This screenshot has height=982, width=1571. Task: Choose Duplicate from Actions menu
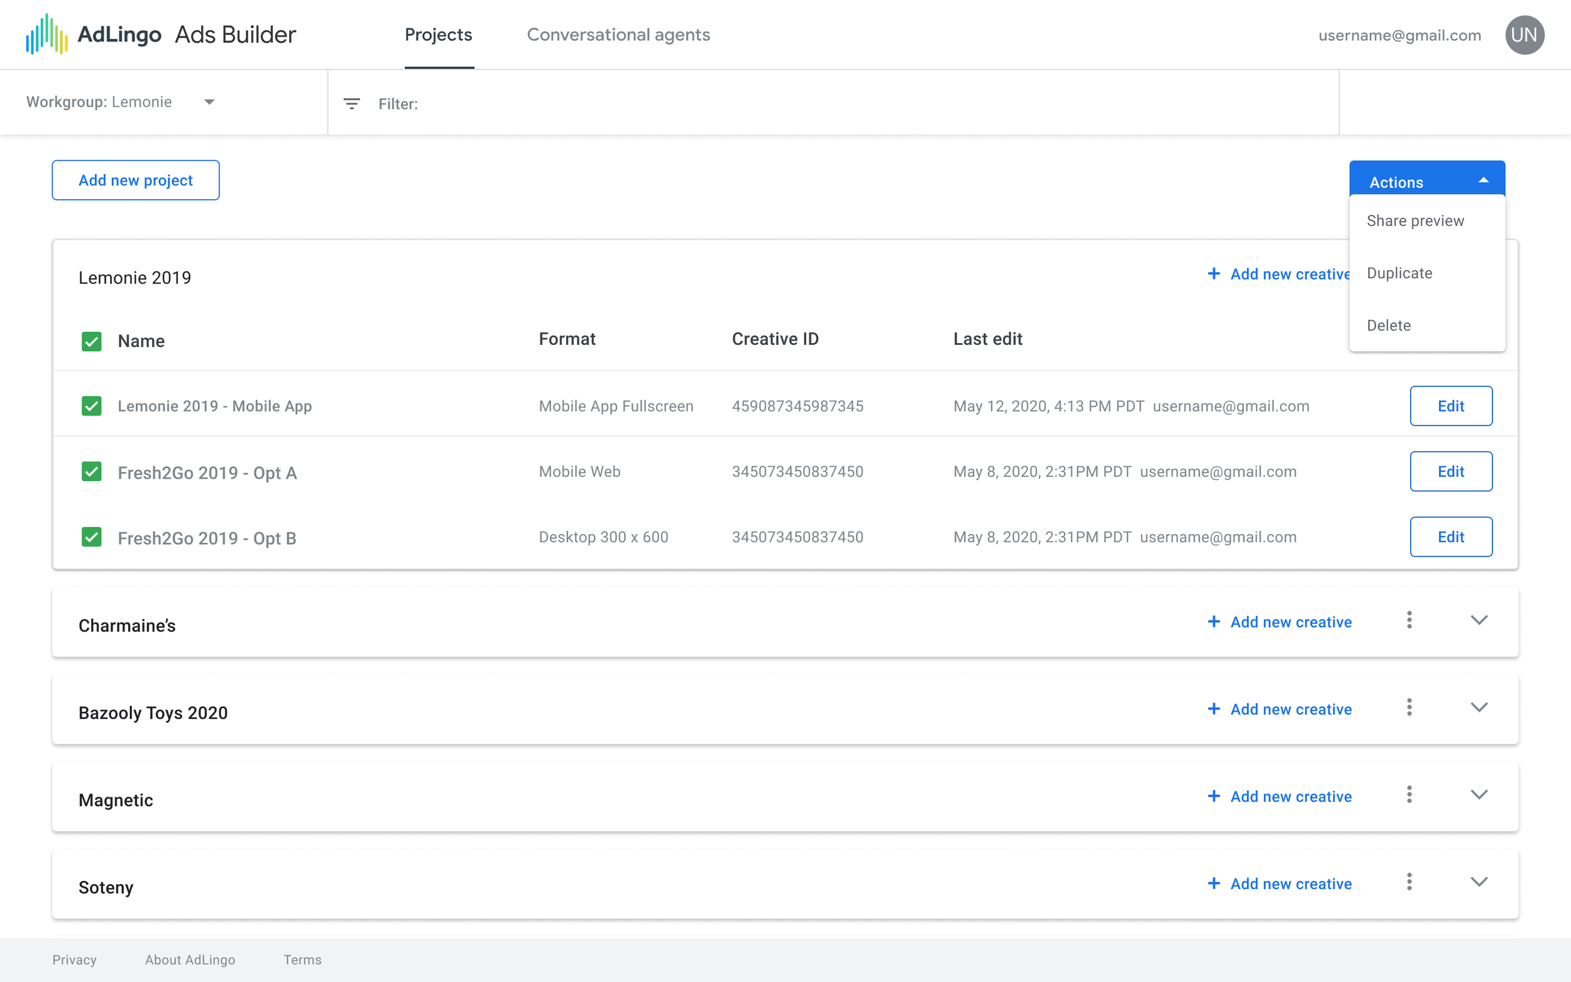tap(1399, 273)
